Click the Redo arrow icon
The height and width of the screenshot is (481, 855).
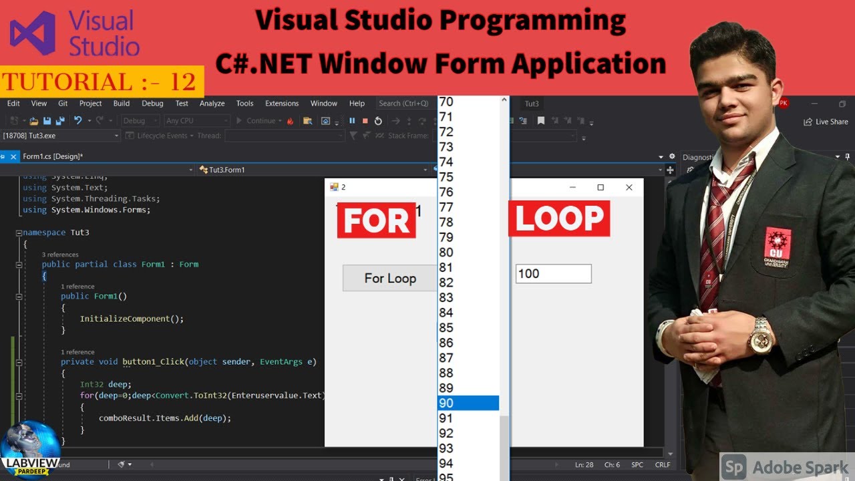click(x=100, y=121)
